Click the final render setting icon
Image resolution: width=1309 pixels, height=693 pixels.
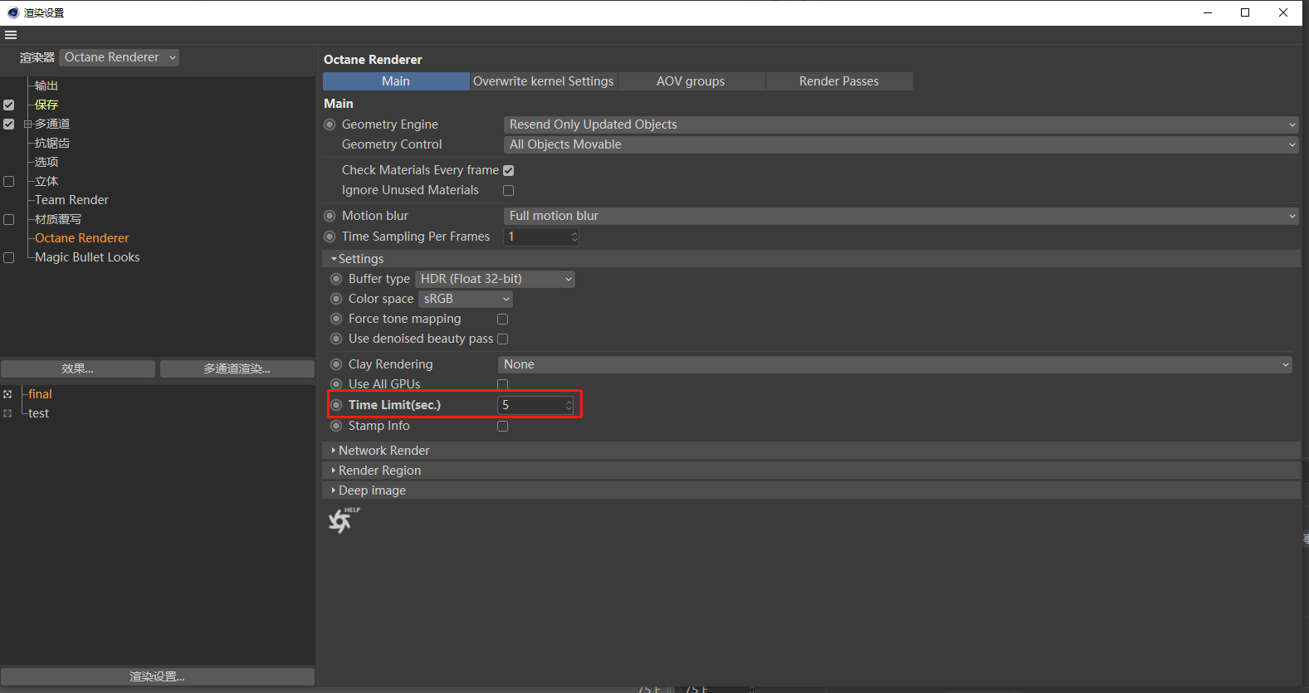tap(7, 394)
